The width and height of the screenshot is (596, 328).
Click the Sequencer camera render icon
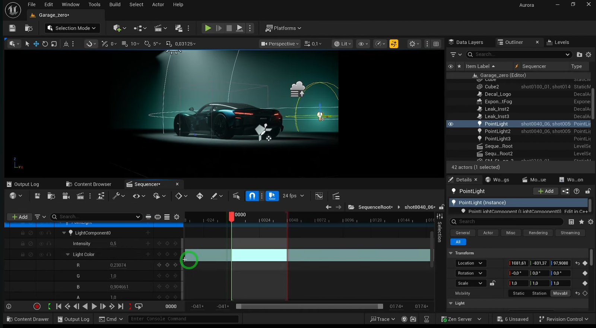point(66,196)
